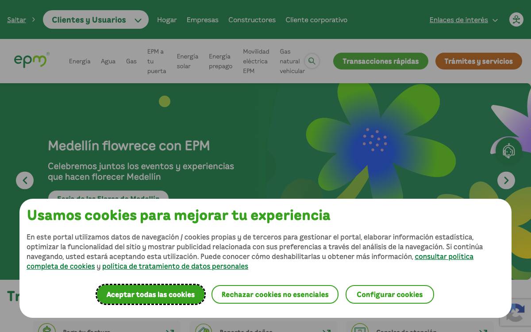Go to next carousel slide
The height and width of the screenshot is (332, 531).
click(506, 180)
